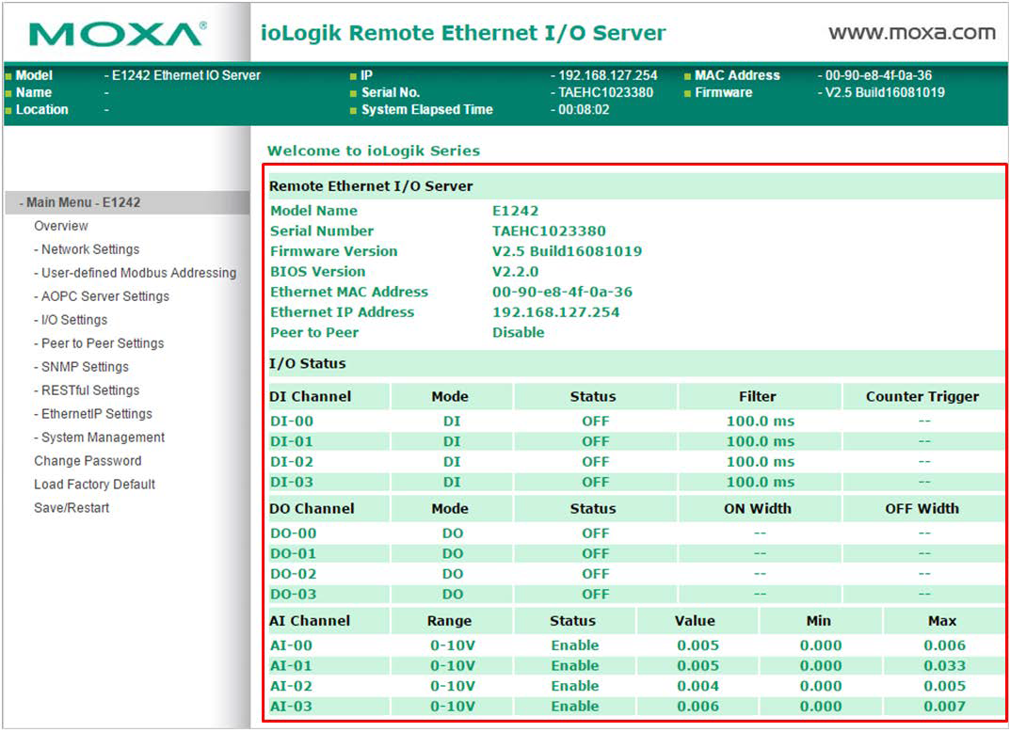
Task: Click Ethernet IP Address value 192.168.127.254 in table
Action: (556, 312)
